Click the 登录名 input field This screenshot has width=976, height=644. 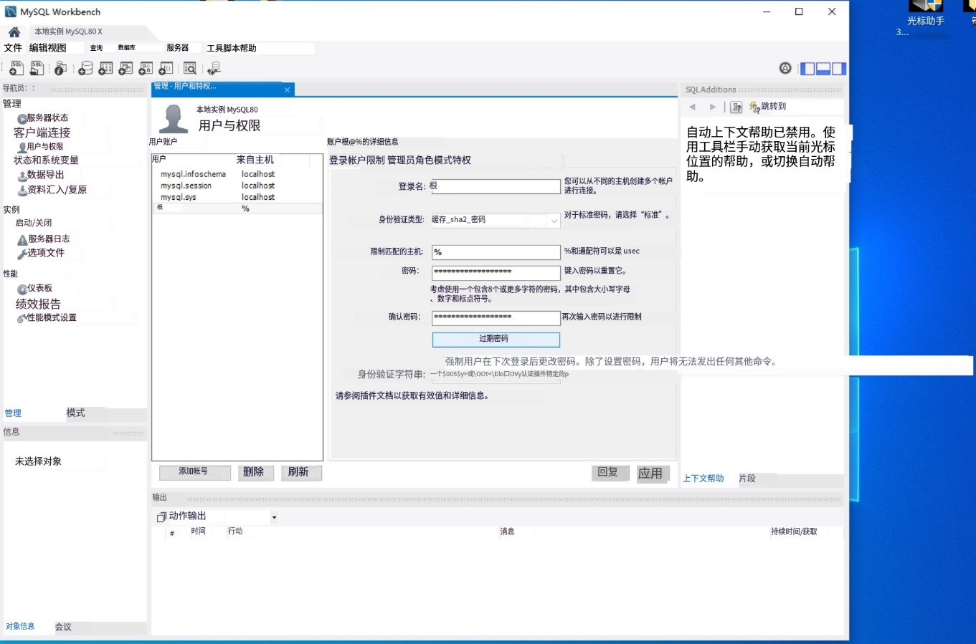tap(496, 186)
